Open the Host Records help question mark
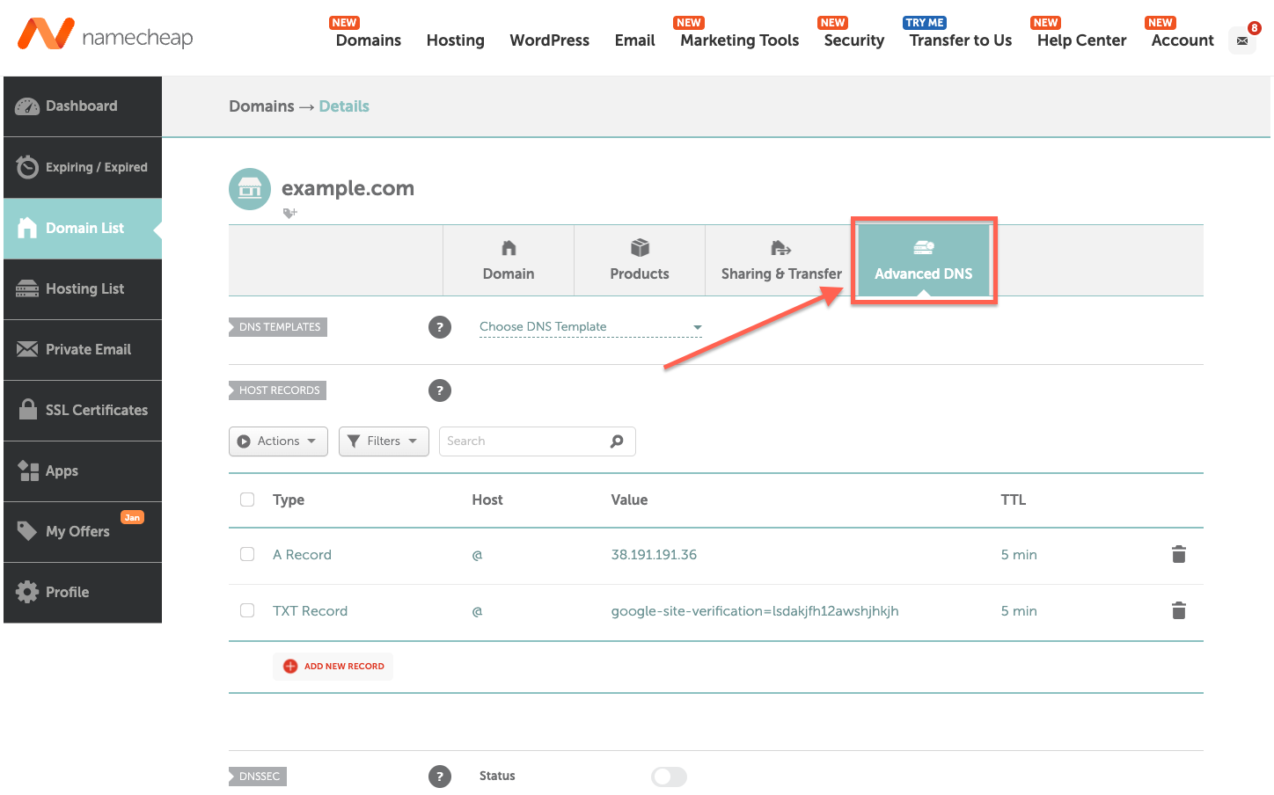This screenshot has height=795, width=1274. point(440,390)
